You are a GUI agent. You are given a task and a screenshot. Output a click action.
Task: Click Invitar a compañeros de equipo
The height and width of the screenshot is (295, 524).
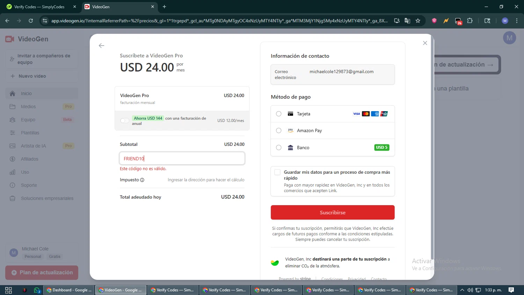[x=42, y=59]
